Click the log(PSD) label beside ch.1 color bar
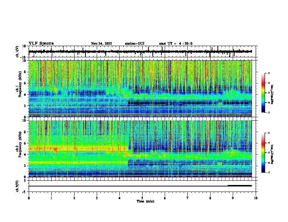Viewport: 288px width, 222px height. 272,94
